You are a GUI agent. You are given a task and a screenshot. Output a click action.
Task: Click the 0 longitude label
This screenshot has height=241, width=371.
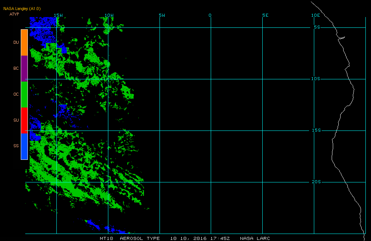coord(210,15)
